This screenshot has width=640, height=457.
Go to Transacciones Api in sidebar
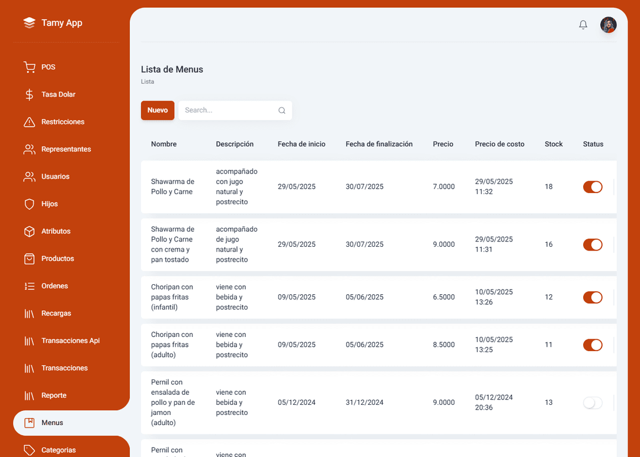coord(70,341)
